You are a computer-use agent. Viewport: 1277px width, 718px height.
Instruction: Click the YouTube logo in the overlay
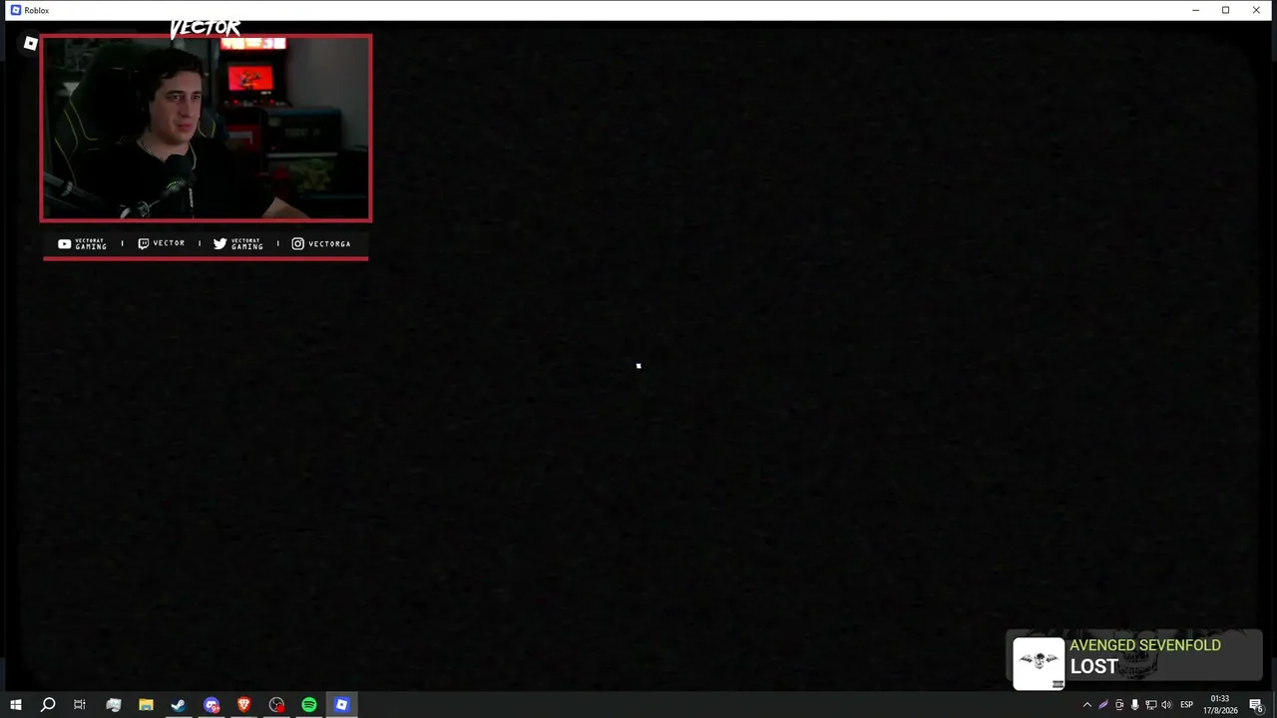64,243
